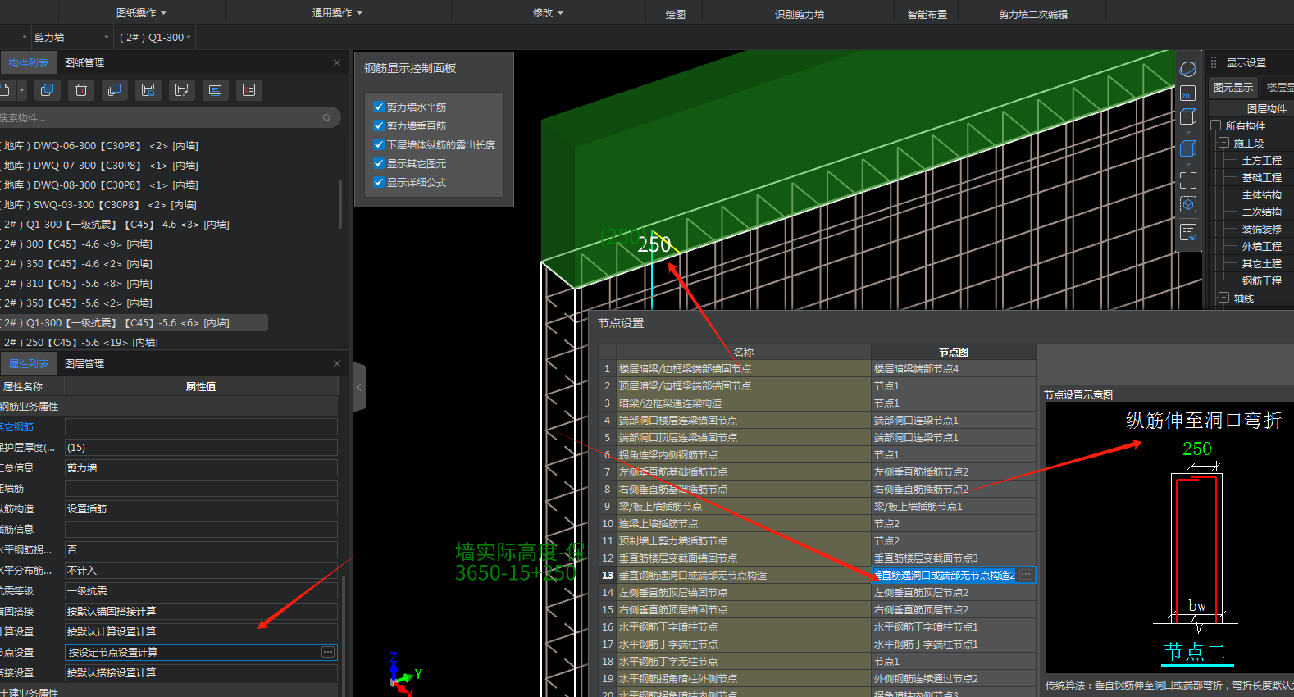Open the 图纸操作 dropdown menu

[141, 13]
